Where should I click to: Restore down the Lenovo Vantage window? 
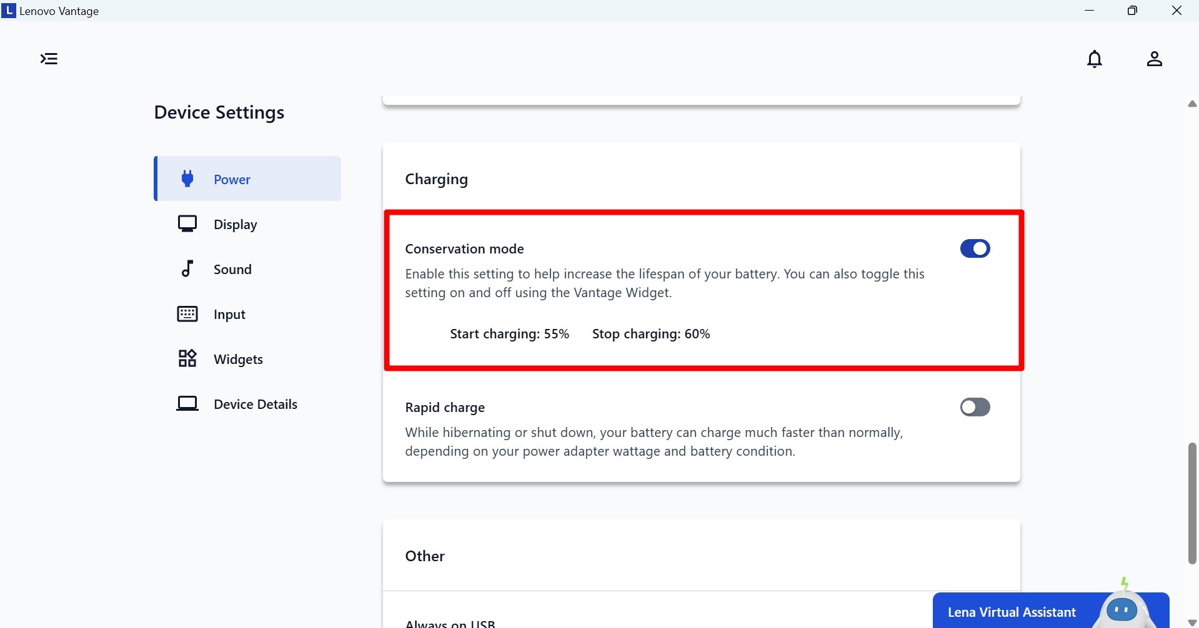[1132, 11]
